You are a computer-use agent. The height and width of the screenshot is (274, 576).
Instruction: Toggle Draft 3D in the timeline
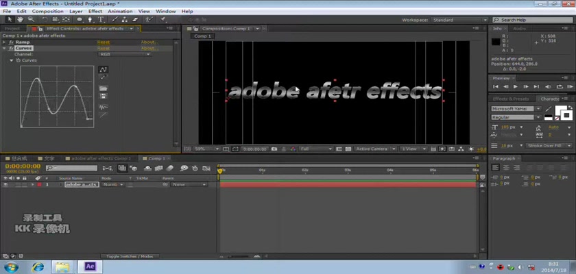[x=134, y=168]
